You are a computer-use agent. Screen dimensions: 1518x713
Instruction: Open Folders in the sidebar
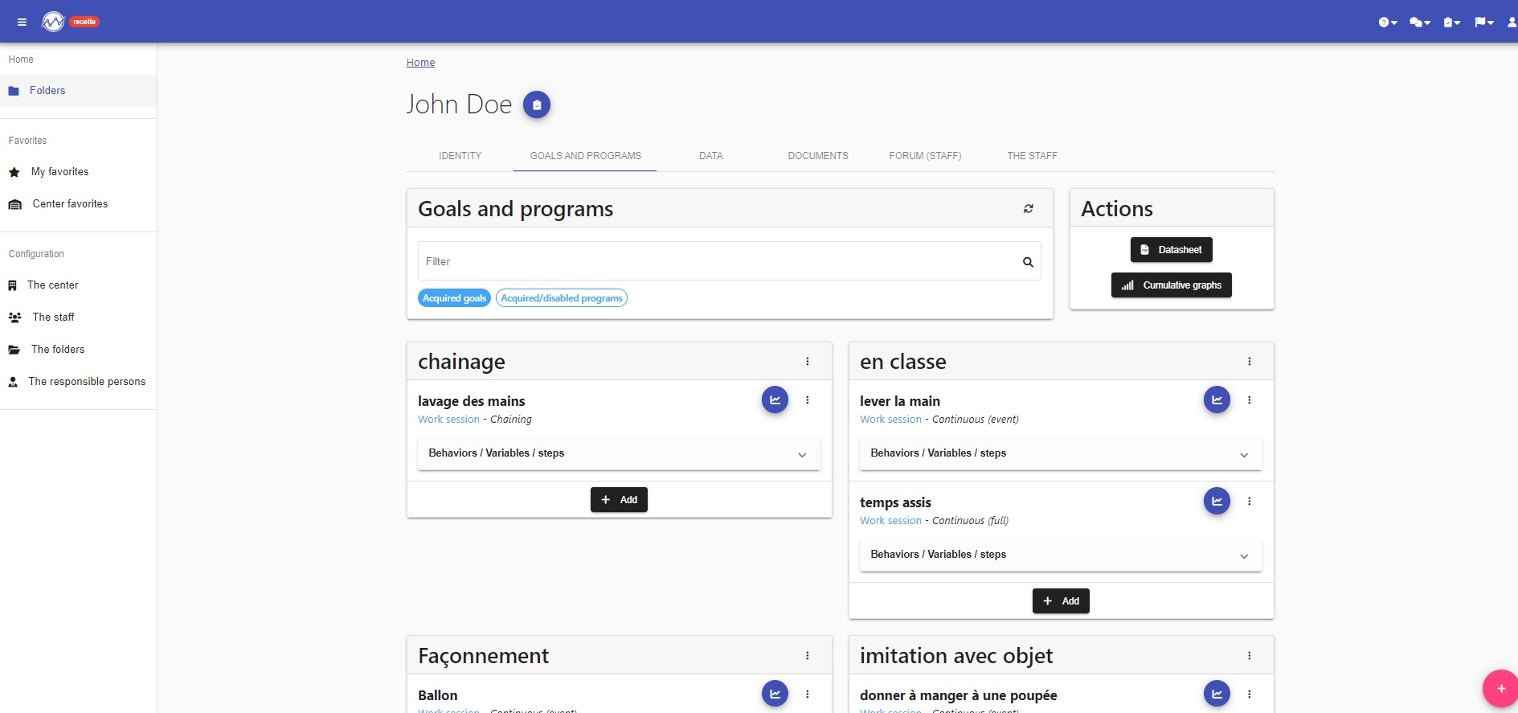coord(78,91)
